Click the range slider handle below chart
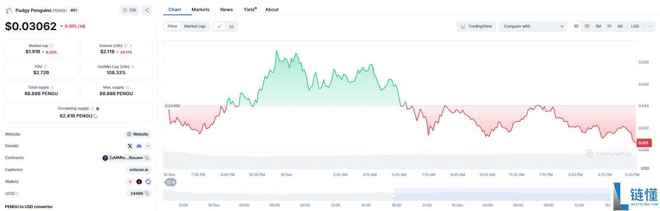The height and width of the screenshot is (211, 660). (x=394, y=194)
